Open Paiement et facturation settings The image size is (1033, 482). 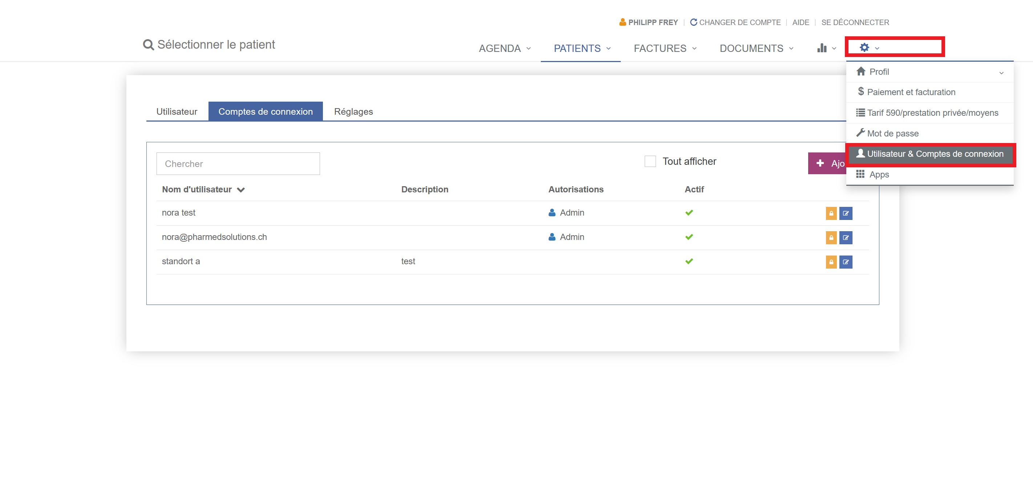pos(929,92)
